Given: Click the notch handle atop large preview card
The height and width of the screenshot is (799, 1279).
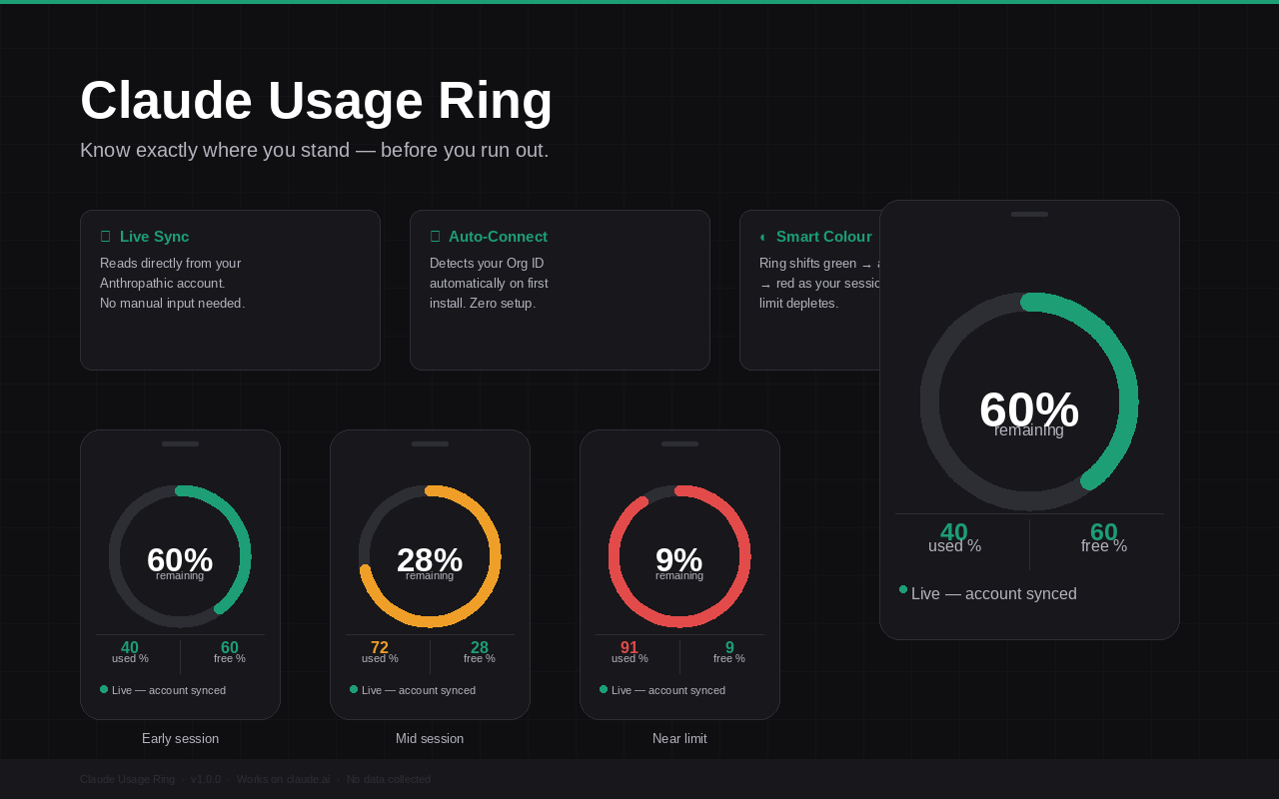Looking at the screenshot, I should (x=1029, y=214).
